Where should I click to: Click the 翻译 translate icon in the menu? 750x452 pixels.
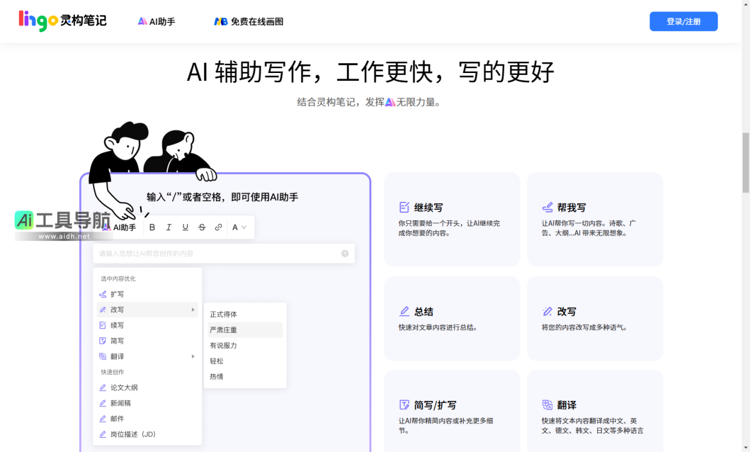102,356
